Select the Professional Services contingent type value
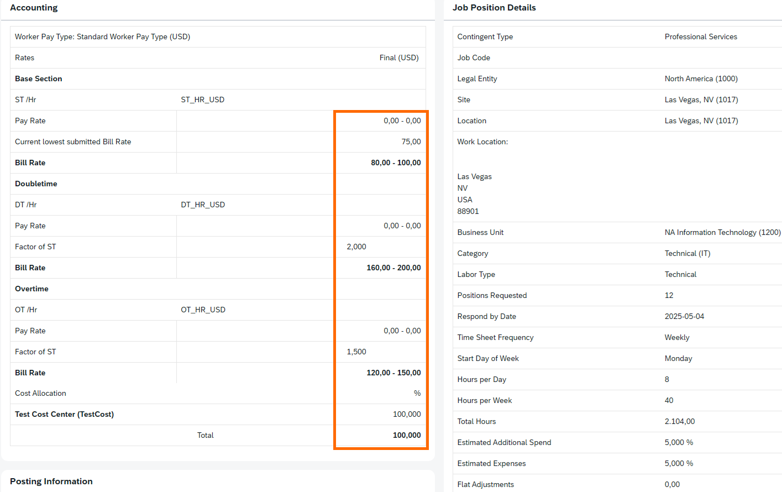This screenshot has height=492, width=782. tap(701, 36)
